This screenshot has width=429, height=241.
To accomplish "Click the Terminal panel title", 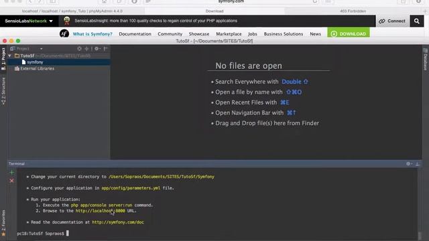I will (x=17, y=163).
